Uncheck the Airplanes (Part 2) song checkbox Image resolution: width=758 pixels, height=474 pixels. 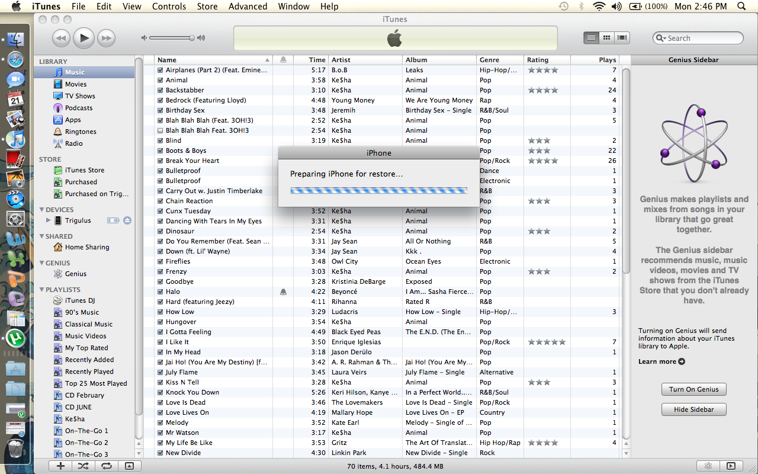tap(160, 70)
